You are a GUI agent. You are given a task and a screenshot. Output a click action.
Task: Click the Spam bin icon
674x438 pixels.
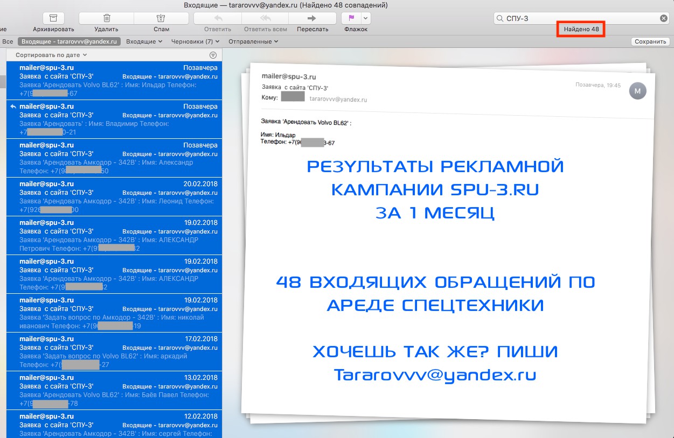pyautogui.click(x=161, y=18)
